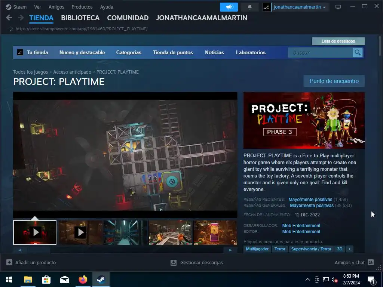Screen dimensions: 383x287
Task: Click Añadir un producto
Action: tap(31, 263)
